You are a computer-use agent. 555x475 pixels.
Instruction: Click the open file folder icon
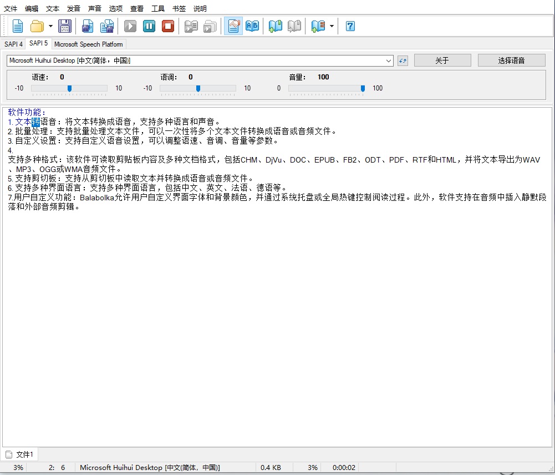[x=37, y=26]
